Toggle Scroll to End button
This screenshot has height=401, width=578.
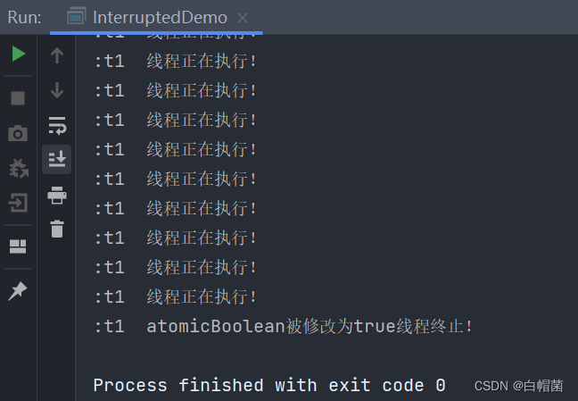pos(57,160)
